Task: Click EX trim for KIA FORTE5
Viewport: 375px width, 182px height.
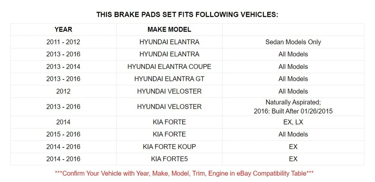Action: [293, 159]
